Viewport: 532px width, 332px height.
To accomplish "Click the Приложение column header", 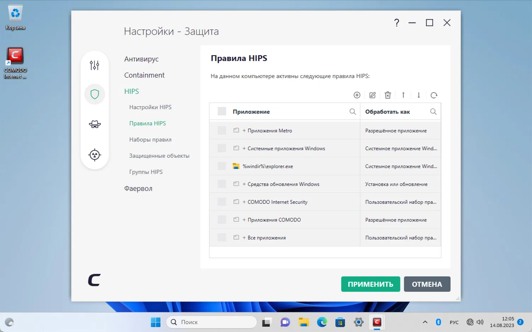I will [x=251, y=112].
